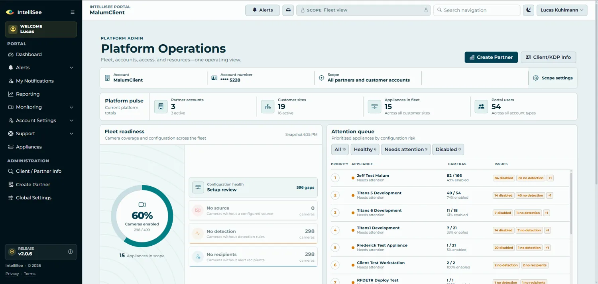The image size is (598, 284).
Task: Click the lock icon at the right of the scope field
Action: pyautogui.click(x=426, y=10)
